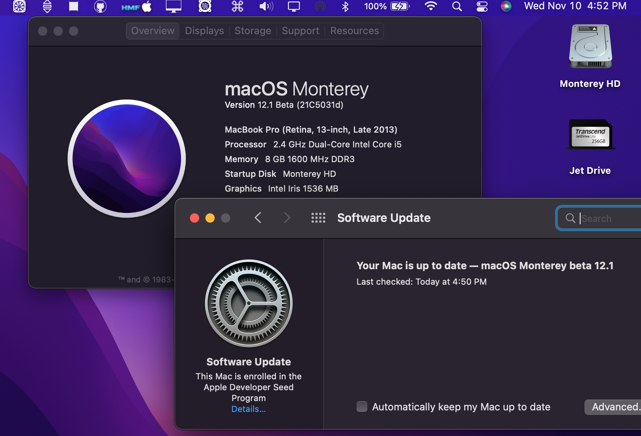Viewport: 641px width, 436px height.
Task: Click the Software Update gear icon
Action: tap(249, 303)
